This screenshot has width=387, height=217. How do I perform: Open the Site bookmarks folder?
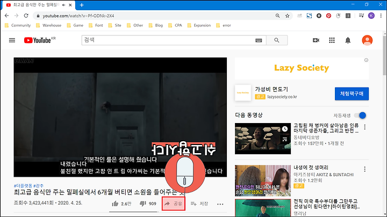pyautogui.click(x=115, y=25)
